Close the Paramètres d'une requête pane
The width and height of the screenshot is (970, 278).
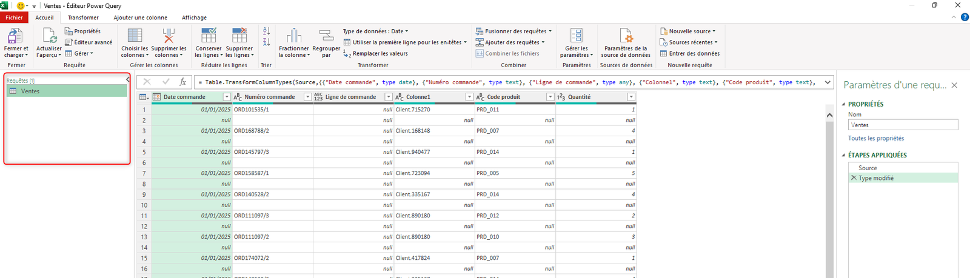[954, 85]
